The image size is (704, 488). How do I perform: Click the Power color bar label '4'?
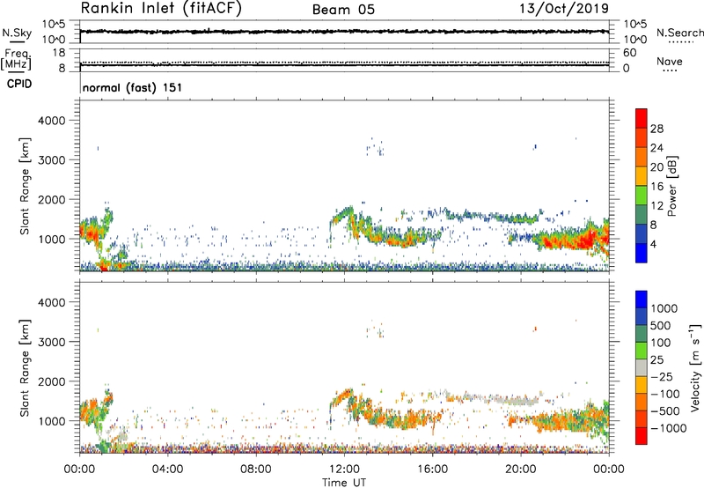pos(653,244)
